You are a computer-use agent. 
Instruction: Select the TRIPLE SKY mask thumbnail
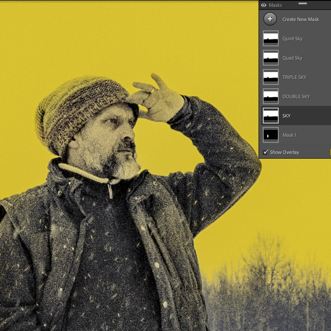click(x=271, y=77)
